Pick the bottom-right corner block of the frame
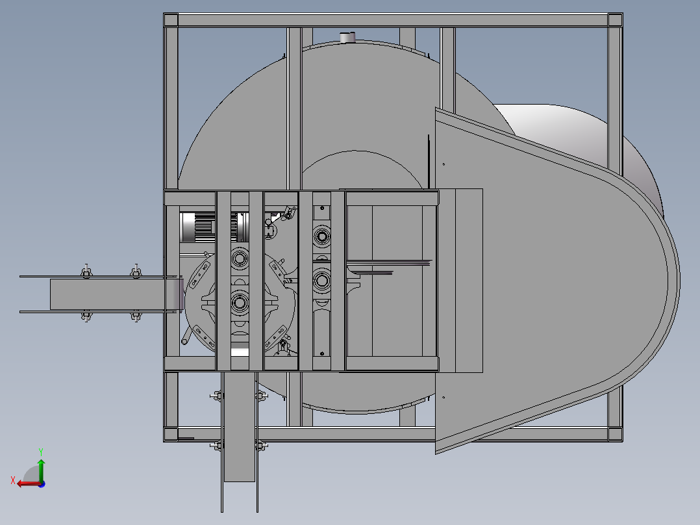Image resolution: width=700 pixels, height=525 pixels. [x=615, y=434]
